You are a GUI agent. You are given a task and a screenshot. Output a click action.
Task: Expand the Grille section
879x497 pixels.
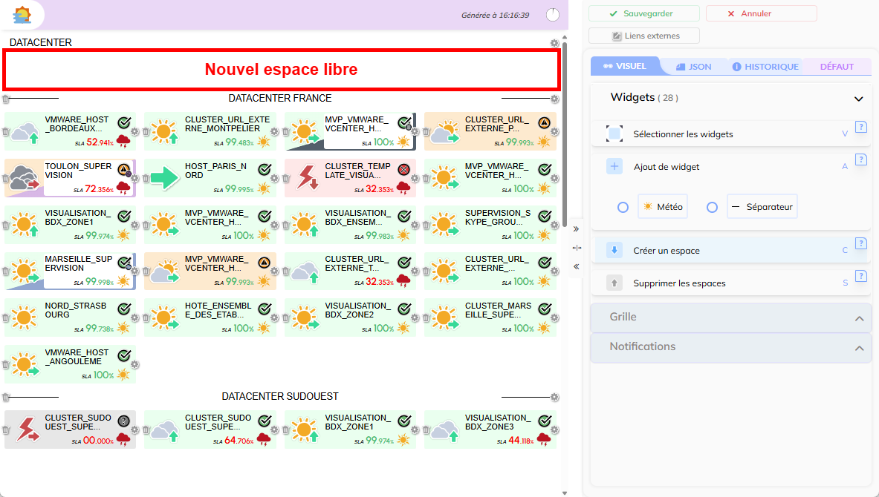coord(859,318)
